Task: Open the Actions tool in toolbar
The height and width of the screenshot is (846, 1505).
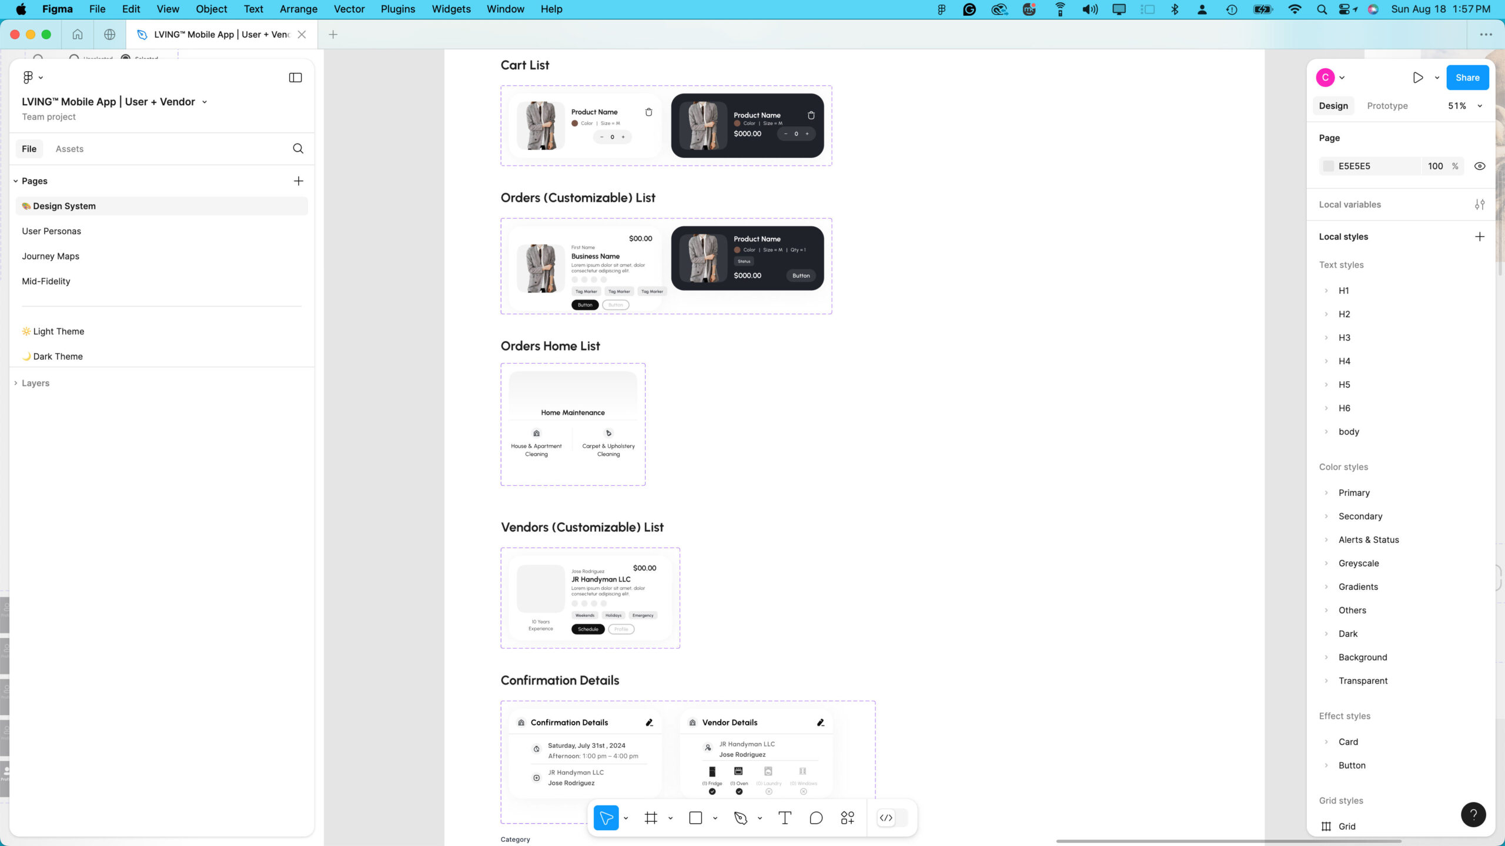Action: (x=847, y=818)
